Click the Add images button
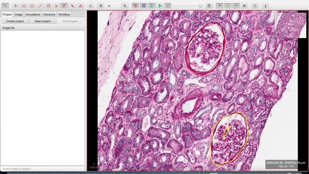 click(x=70, y=21)
